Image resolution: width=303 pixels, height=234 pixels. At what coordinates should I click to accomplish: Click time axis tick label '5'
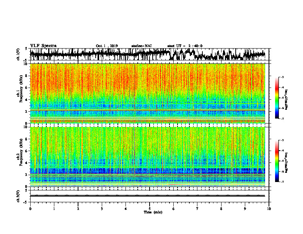[150, 209]
